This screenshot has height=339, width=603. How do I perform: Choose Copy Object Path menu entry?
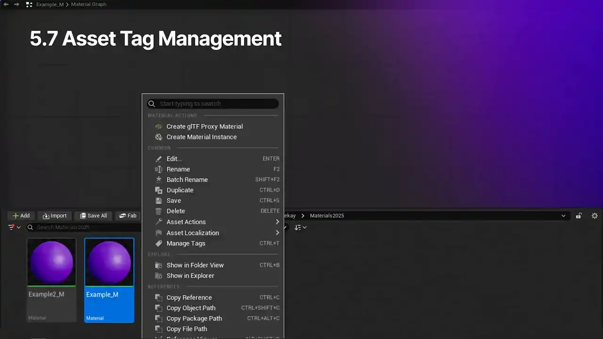191,308
